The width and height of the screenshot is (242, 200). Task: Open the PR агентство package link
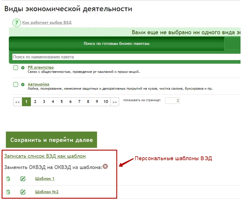coord(41,68)
